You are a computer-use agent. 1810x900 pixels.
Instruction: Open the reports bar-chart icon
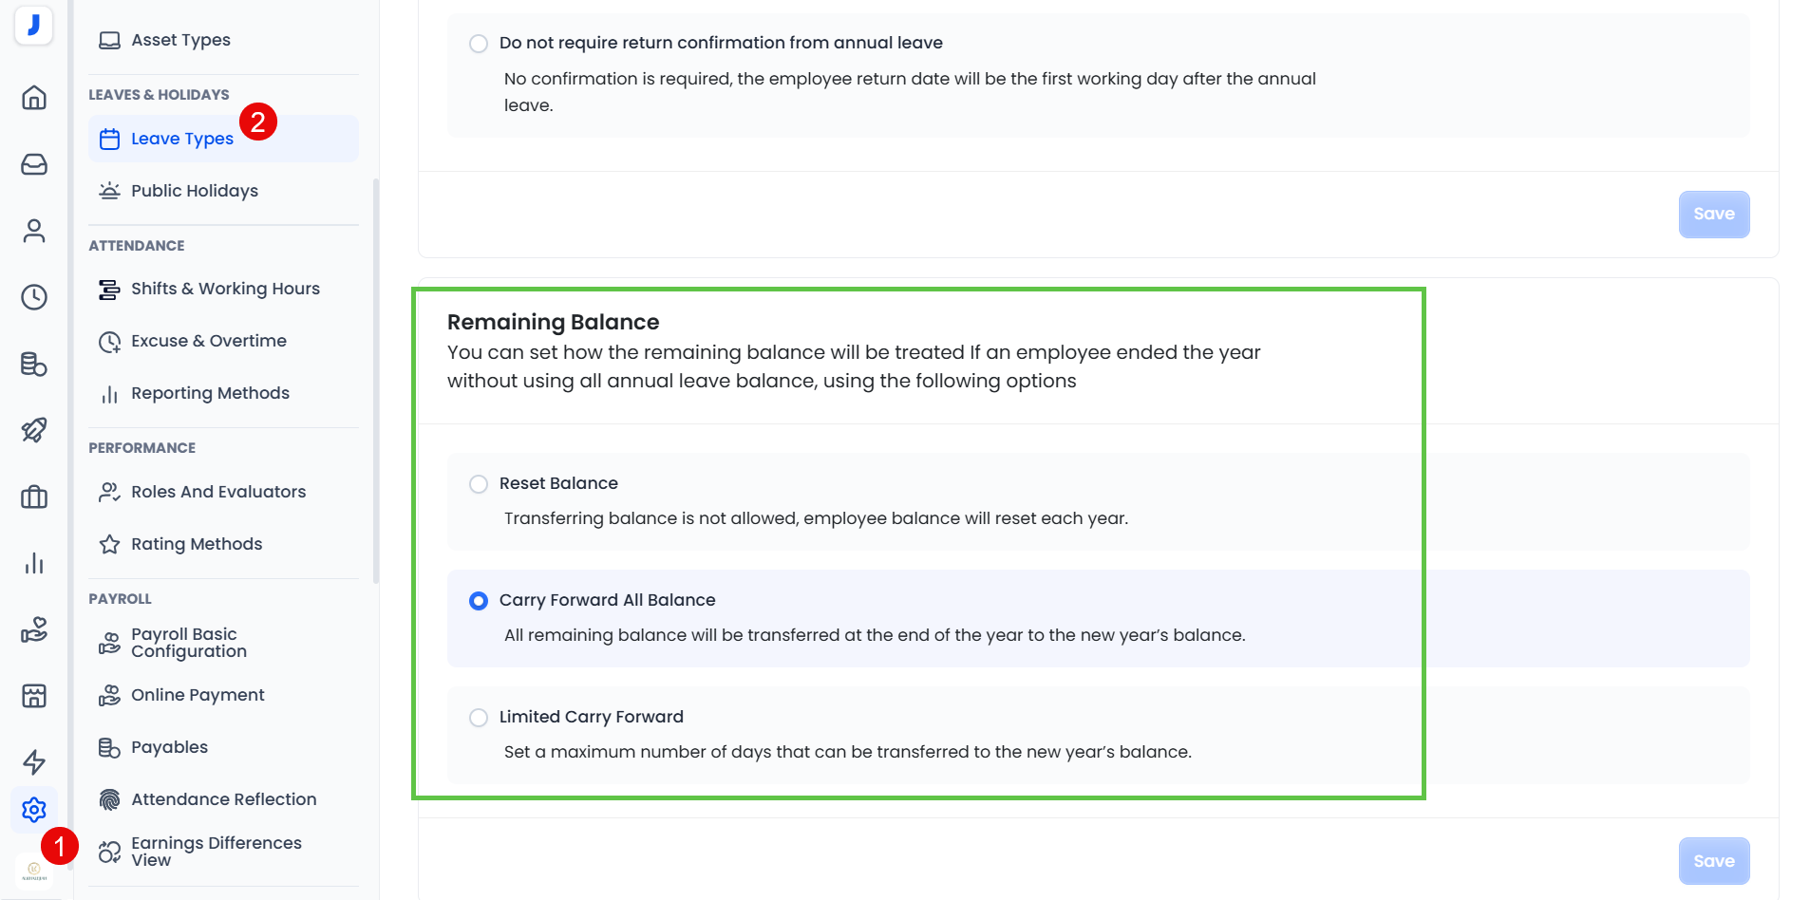click(34, 563)
